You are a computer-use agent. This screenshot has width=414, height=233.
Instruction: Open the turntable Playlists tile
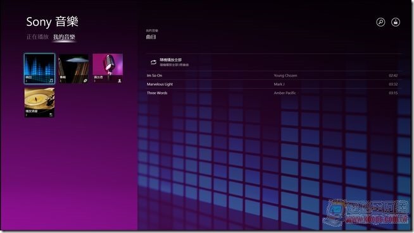click(40, 102)
